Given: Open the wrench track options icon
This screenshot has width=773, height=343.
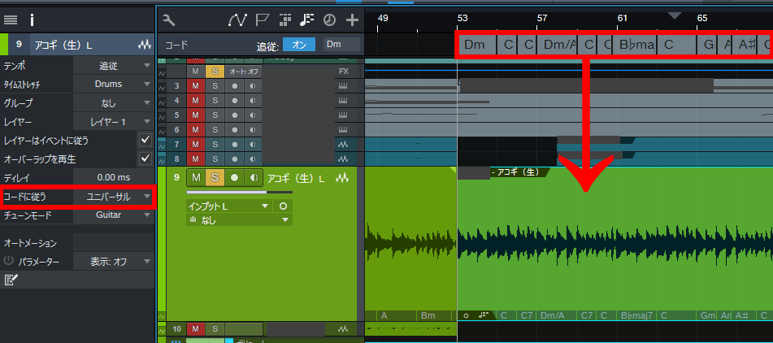Looking at the screenshot, I should point(169,20).
